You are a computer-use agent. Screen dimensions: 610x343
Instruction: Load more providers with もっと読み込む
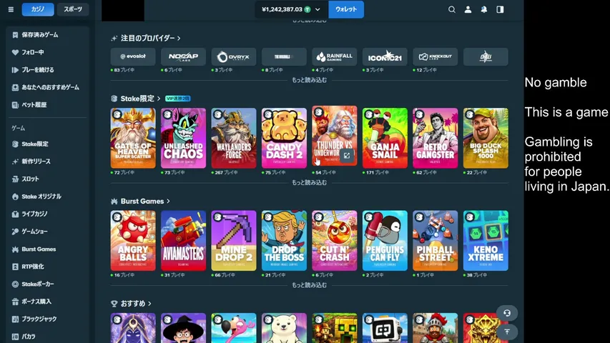pos(309,80)
